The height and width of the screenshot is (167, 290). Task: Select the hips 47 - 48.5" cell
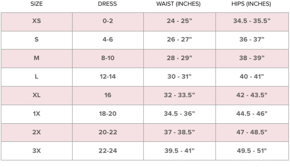click(x=252, y=132)
